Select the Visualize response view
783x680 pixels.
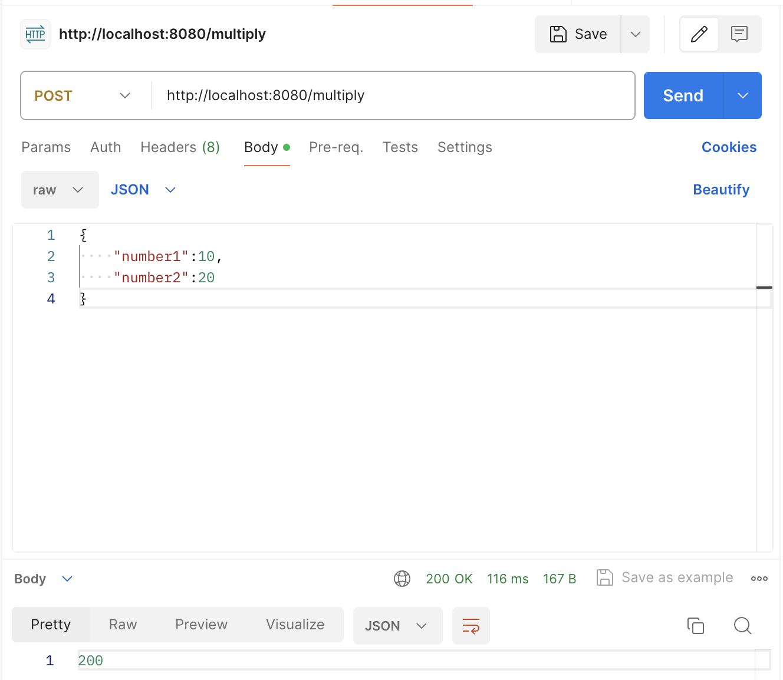295,625
